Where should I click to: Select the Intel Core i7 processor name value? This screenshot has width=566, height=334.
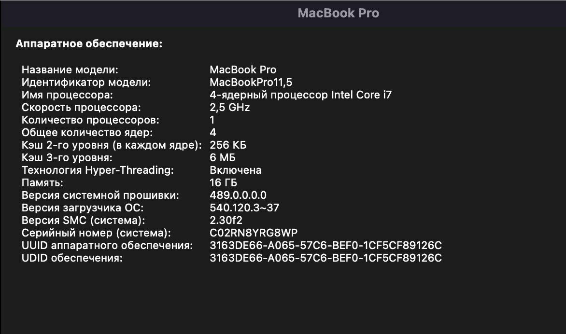click(300, 95)
